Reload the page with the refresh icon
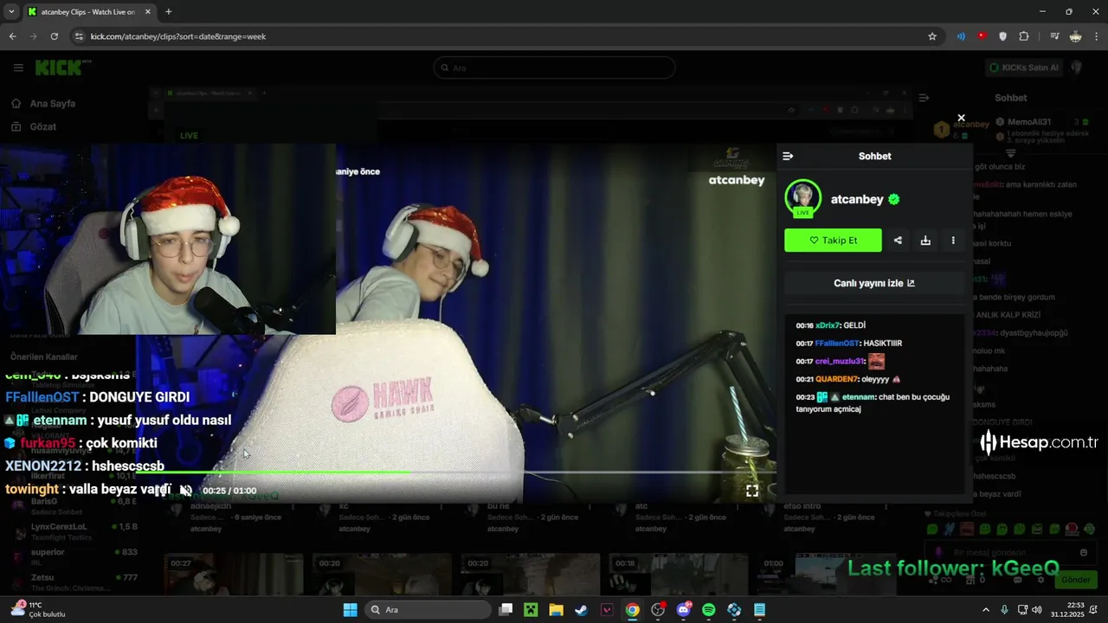The image size is (1108, 623). 54,36
